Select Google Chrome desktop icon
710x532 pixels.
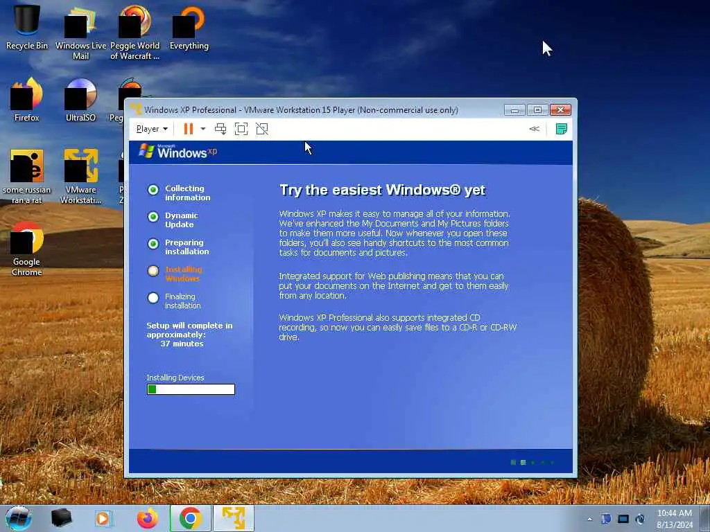[x=26, y=249]
